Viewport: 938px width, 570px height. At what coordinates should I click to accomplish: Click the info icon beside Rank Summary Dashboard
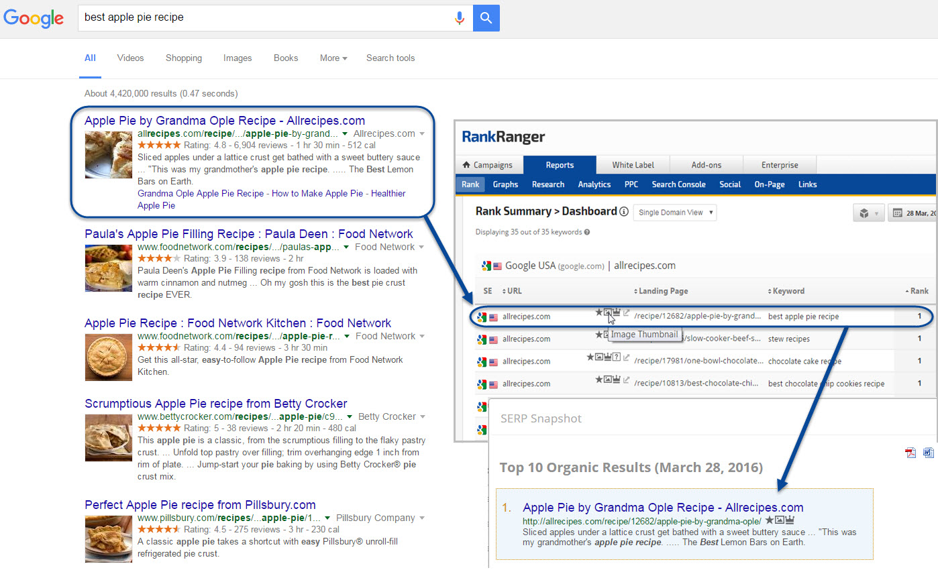tap(624, 212)
